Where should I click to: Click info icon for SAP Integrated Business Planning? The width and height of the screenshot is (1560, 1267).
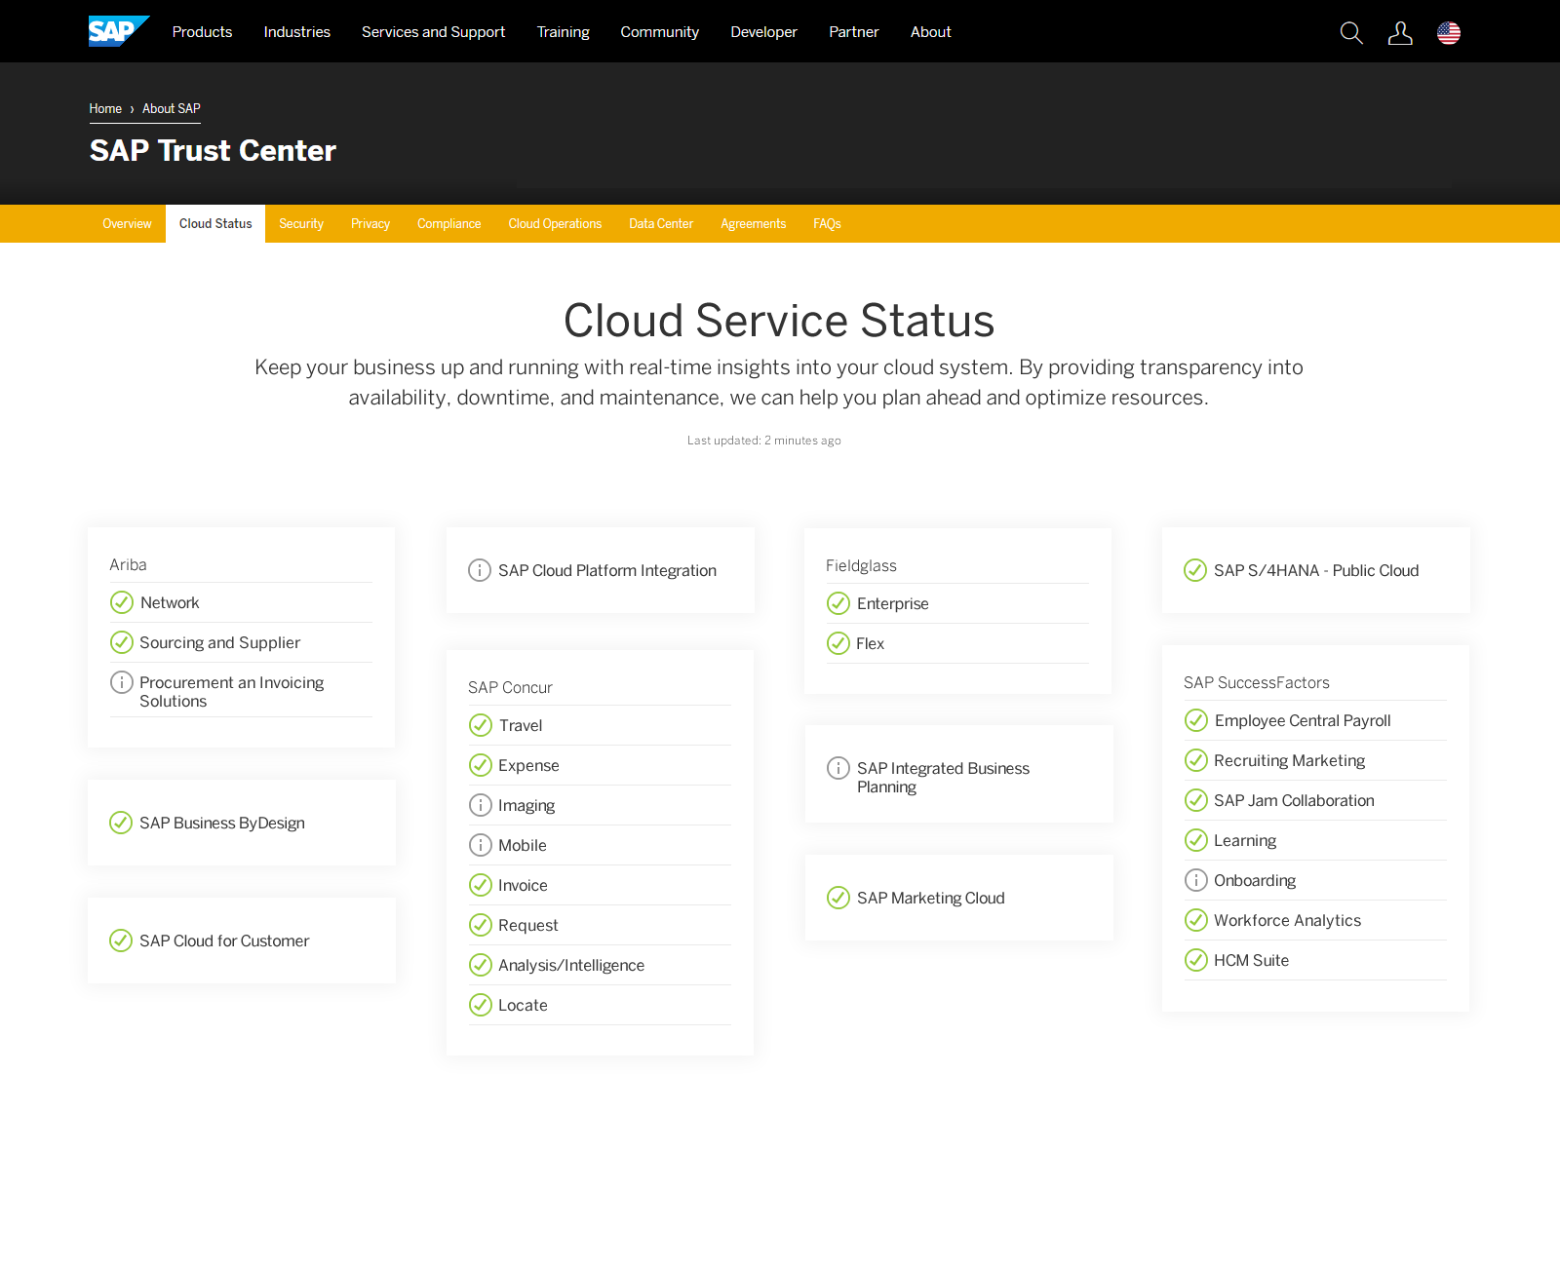(x=838, y=768)
